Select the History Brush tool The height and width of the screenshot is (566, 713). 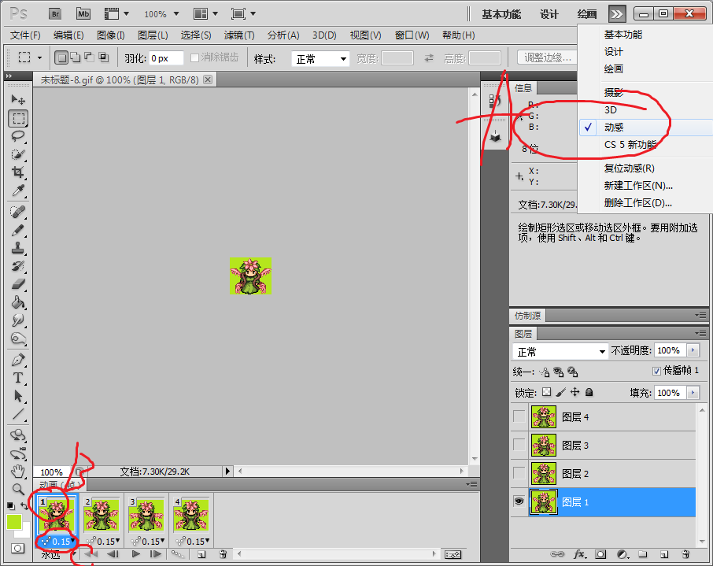[18, 267]
